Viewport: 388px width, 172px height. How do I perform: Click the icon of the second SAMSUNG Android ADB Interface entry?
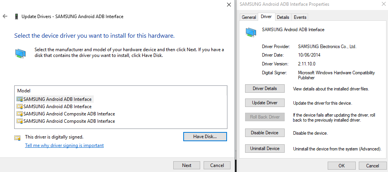coord(20,107)
